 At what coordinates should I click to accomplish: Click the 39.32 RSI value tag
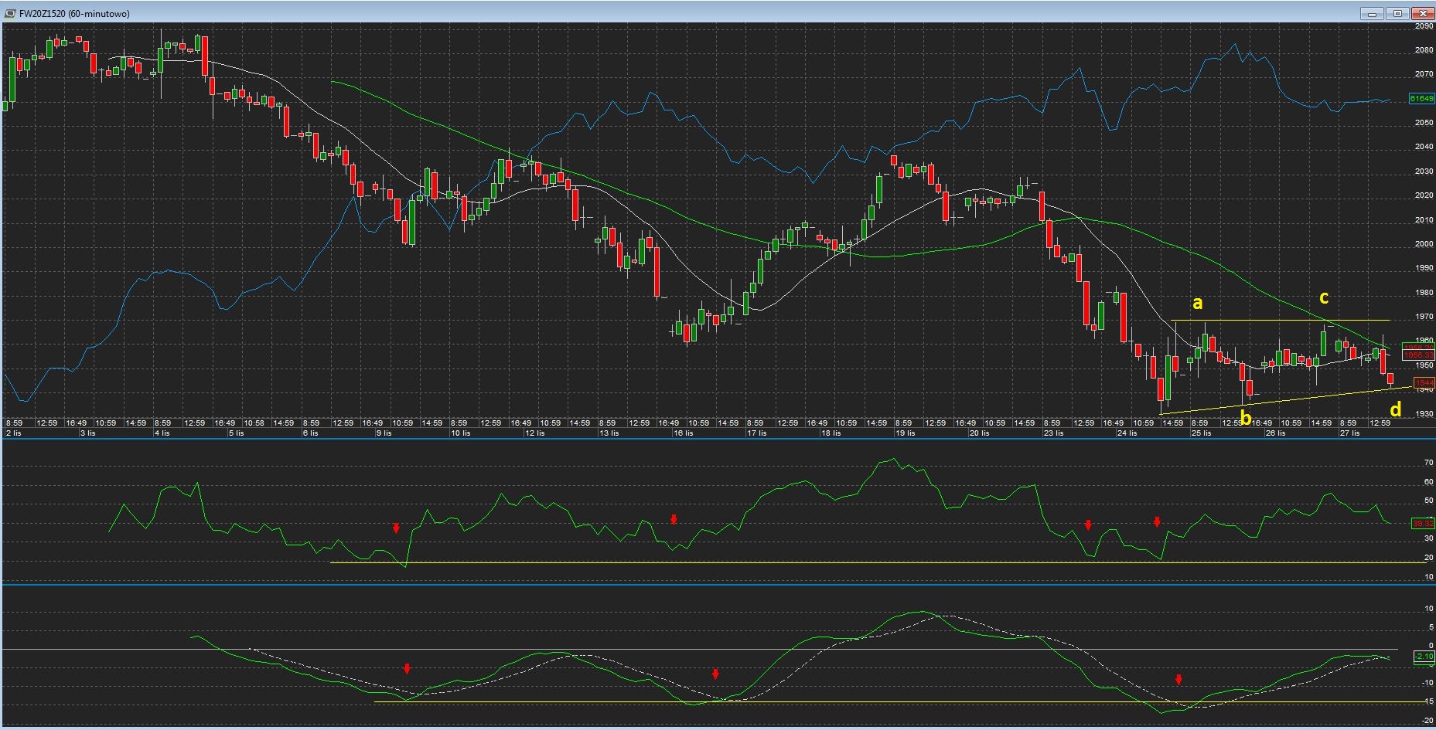click(1422, 523)
